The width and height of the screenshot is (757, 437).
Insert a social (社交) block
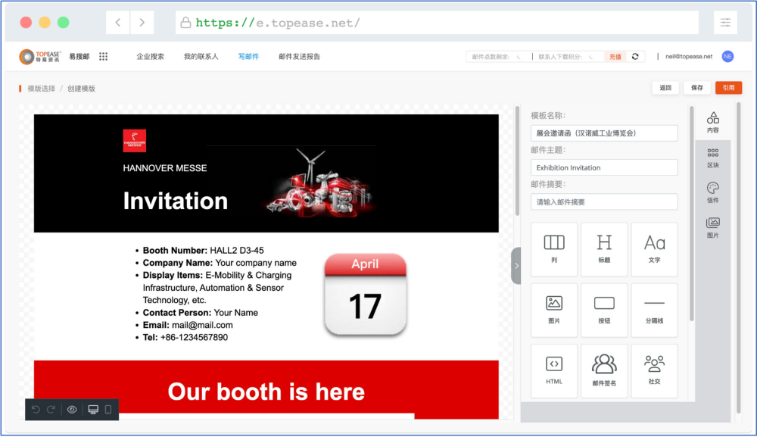pos(654,371)
